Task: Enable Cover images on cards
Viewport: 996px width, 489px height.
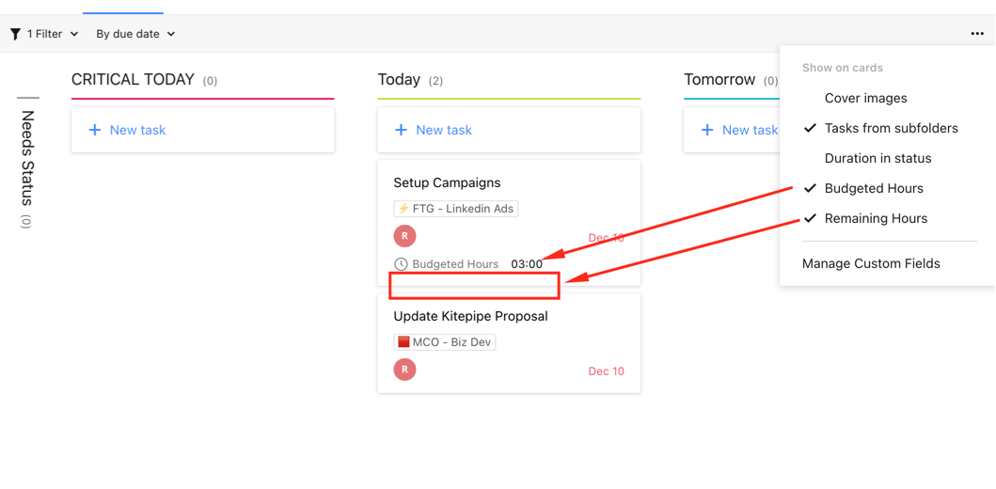Action: pos(865,98)
